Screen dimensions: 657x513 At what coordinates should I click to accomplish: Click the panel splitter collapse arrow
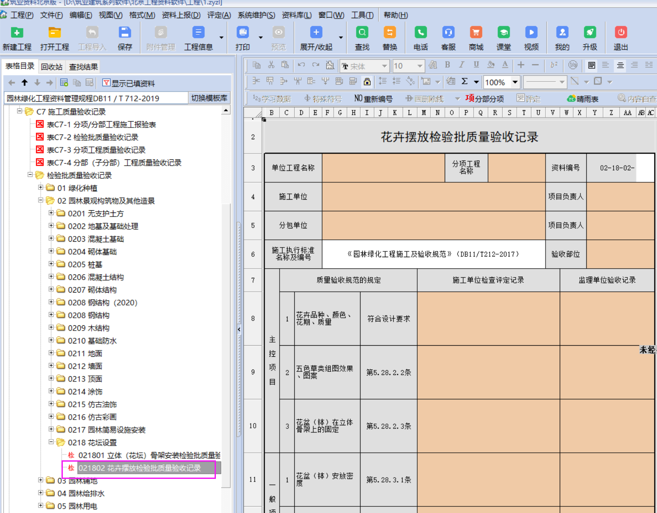tap(239, 329)
